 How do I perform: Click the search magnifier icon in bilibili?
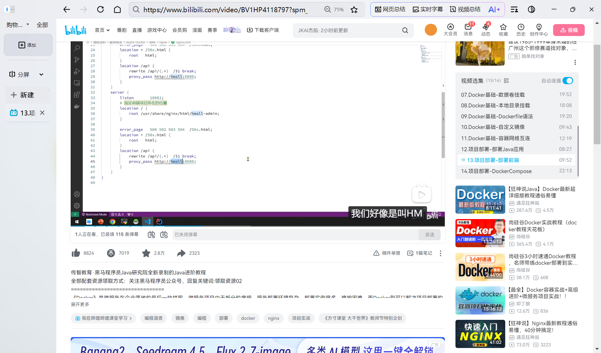click(405, 30)
